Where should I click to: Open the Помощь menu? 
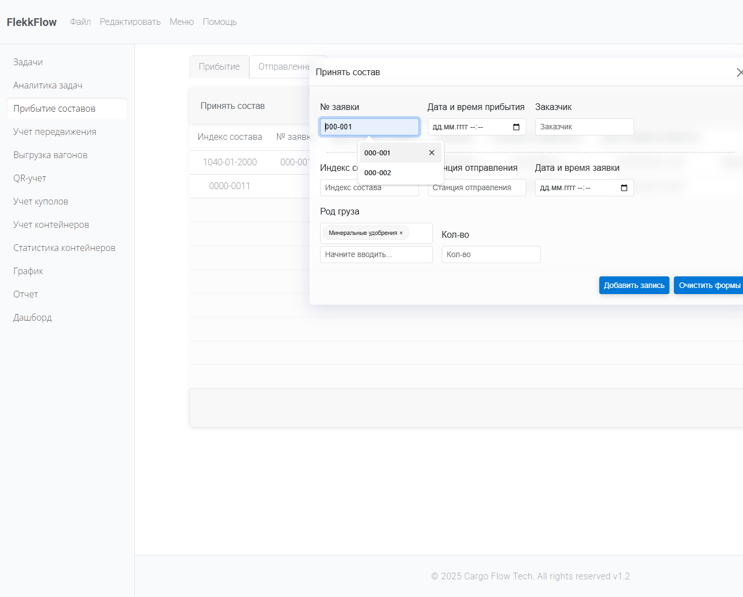(x=219, y=22)
